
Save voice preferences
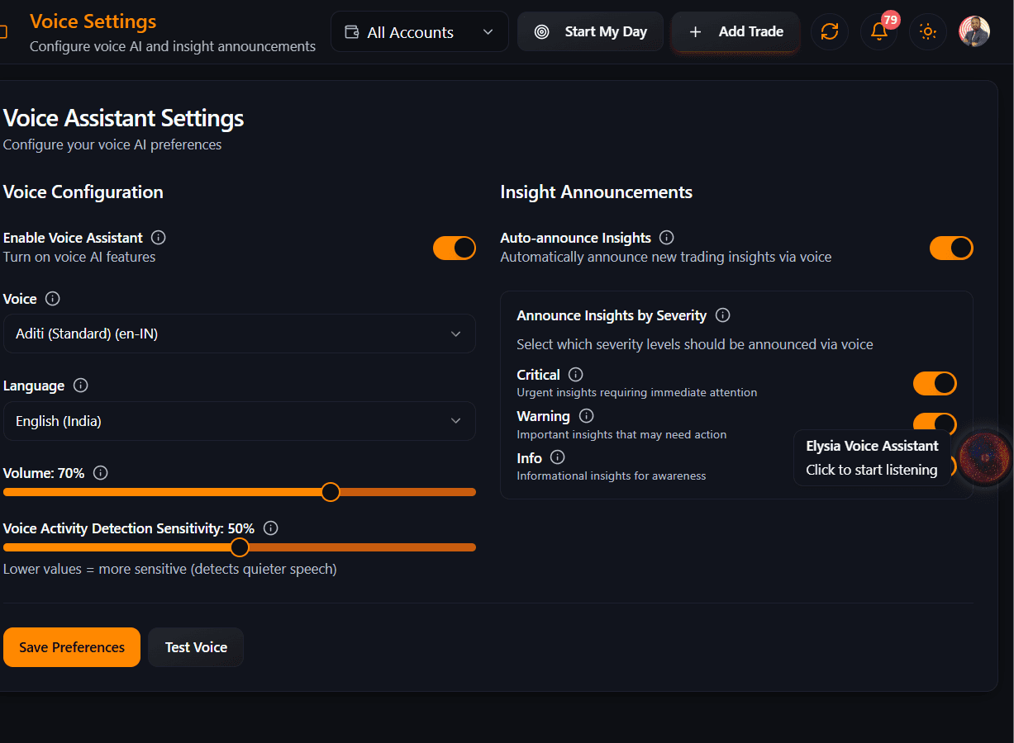pos(71,647)
